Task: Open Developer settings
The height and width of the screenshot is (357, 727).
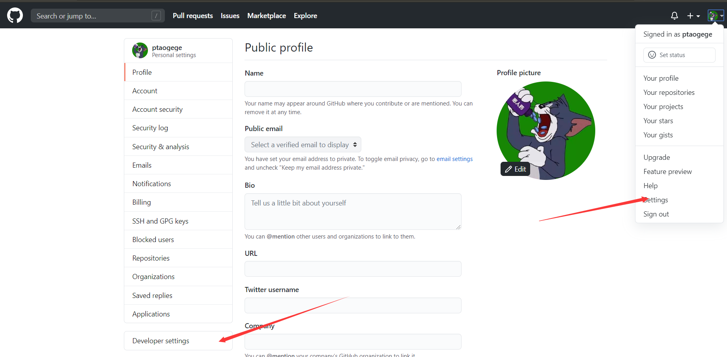Action: pyautogui.click(x=178, y=340)
